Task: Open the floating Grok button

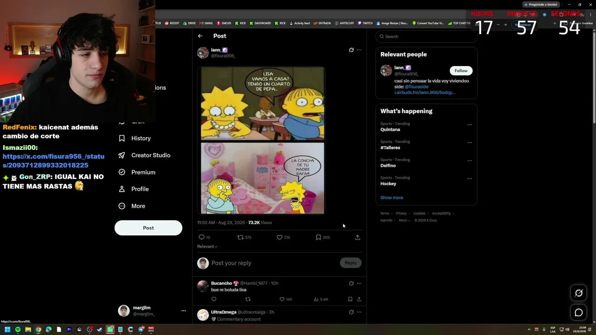Action: [x=579, y=293]
